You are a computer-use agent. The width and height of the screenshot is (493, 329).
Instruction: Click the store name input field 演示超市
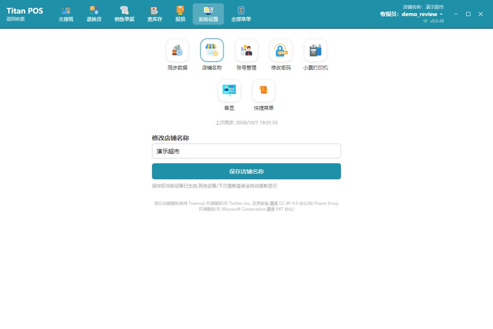[246, 151]
